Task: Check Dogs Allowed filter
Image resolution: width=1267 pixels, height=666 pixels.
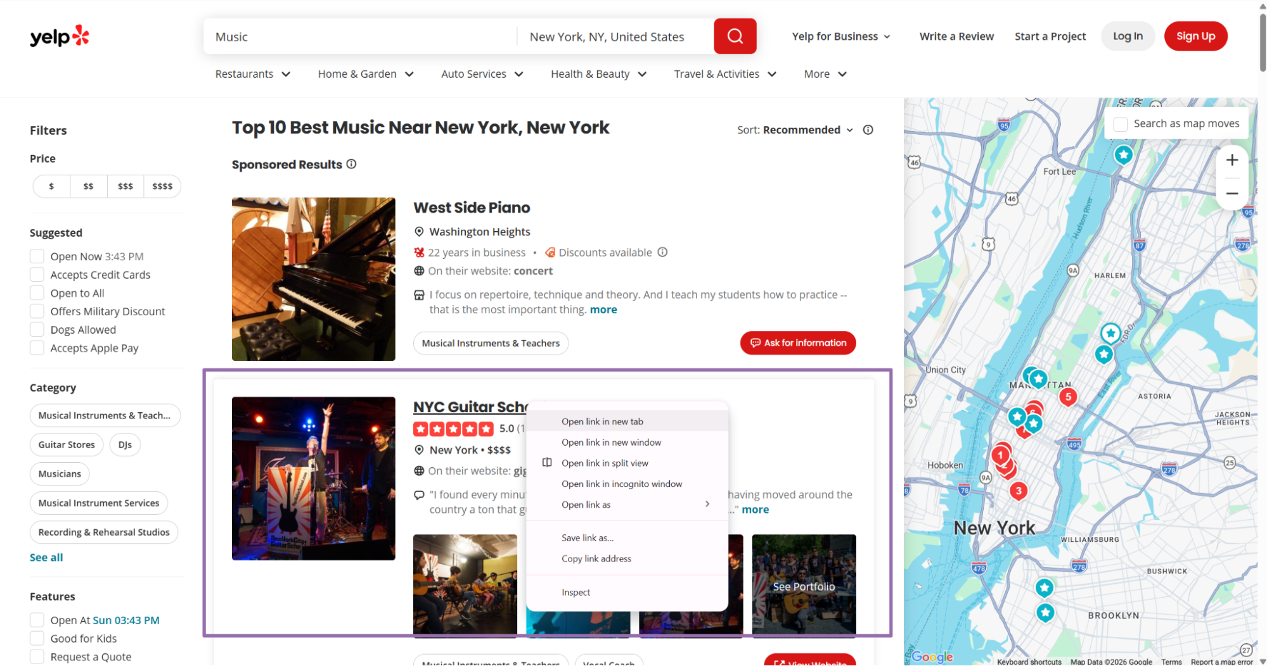Action: tap(37, 330)
